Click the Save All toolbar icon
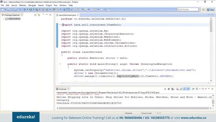Viewport: 216px width, 122px height. [12, 9]
